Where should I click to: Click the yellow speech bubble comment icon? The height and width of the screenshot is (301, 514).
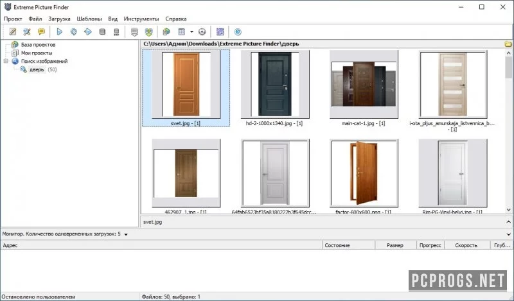point(41,32)
